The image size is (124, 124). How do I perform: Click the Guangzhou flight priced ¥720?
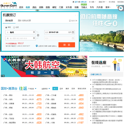22,104
